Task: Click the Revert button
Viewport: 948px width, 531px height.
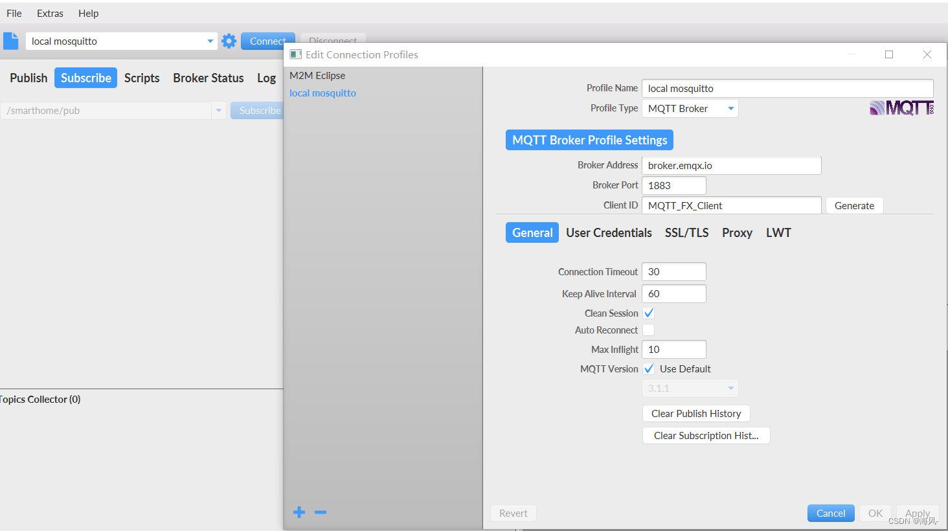Action: click(513, 513)
